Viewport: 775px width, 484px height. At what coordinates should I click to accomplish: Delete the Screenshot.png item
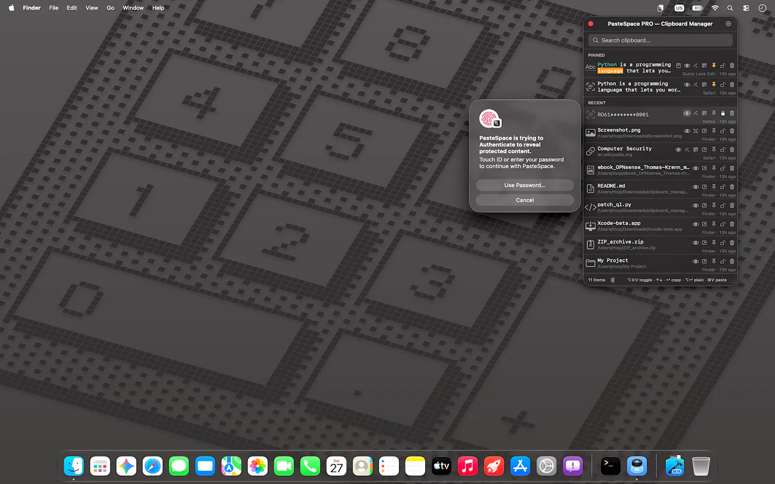[x=732, y=131]
